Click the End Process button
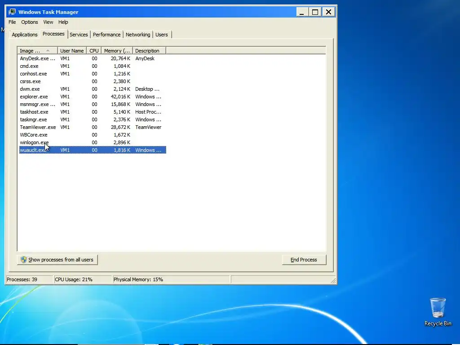 (x=304, y=260)
